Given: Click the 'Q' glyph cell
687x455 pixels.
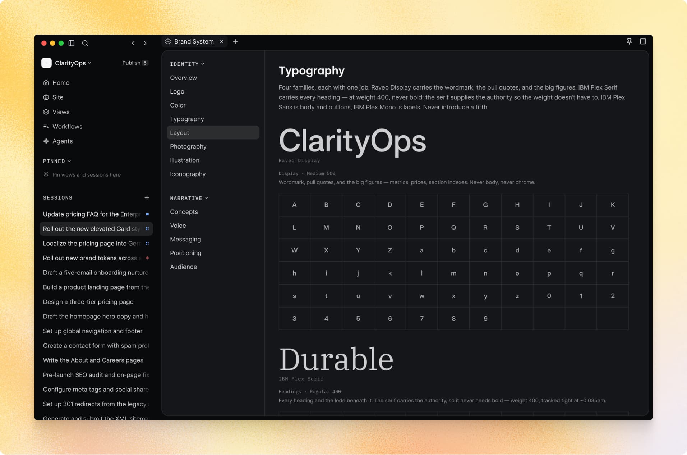Looking at the screenshot, I should pos(453,228).
